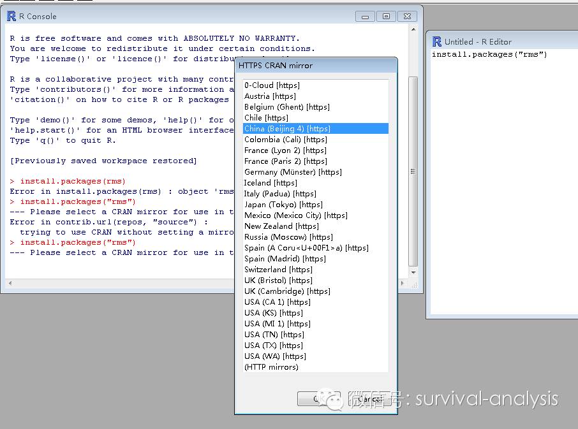Minimize the R Console window
Viewport: 578px width, 429px height.
(365, 17)
